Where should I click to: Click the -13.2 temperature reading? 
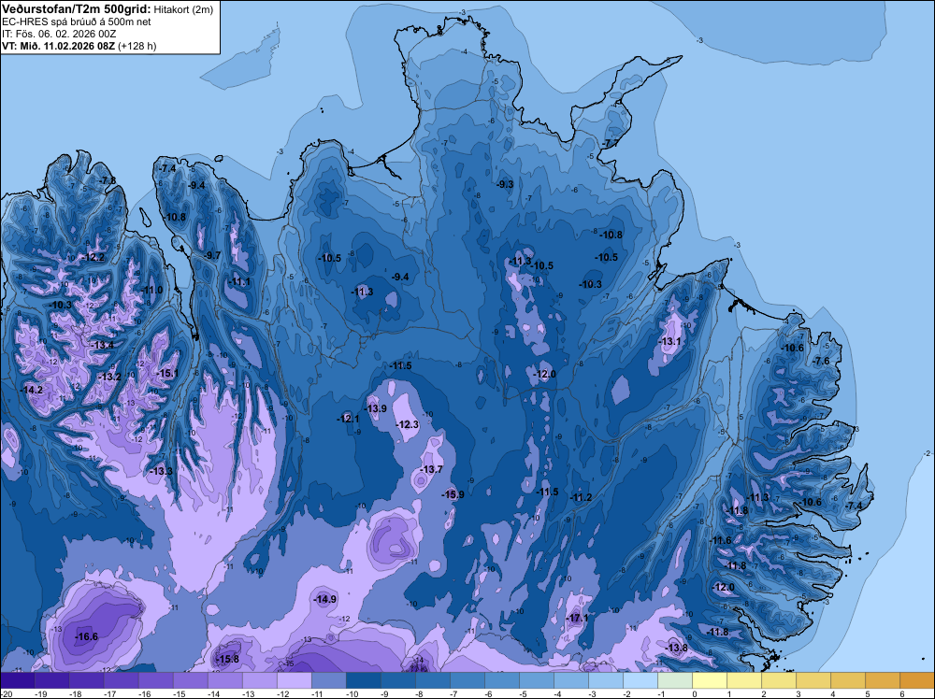point(109,377)
